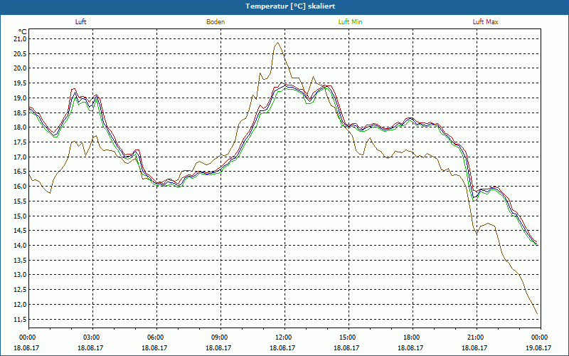Click the y-axis value '13,5'
This screenshot has height=356, width=569.
pyautogui.click(x=21, y=261)
